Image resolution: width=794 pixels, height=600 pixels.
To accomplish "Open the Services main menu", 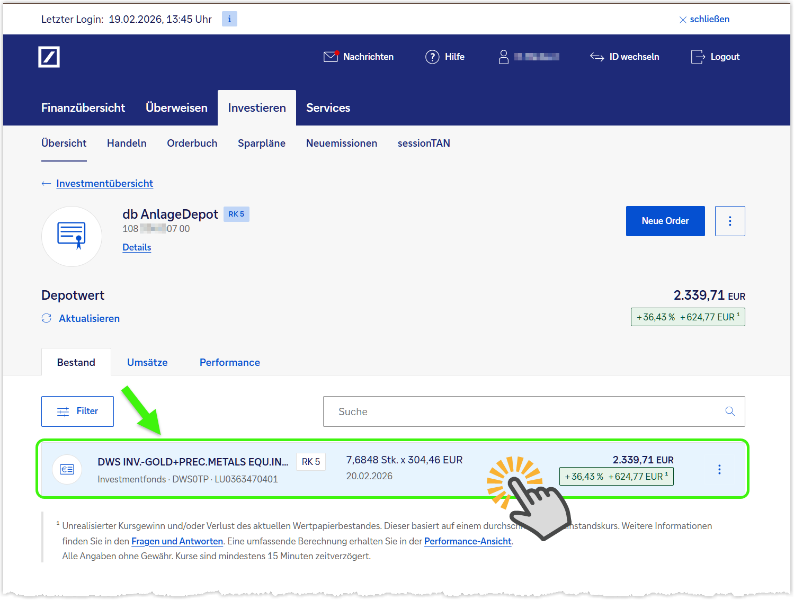I will tap(328, 108).
